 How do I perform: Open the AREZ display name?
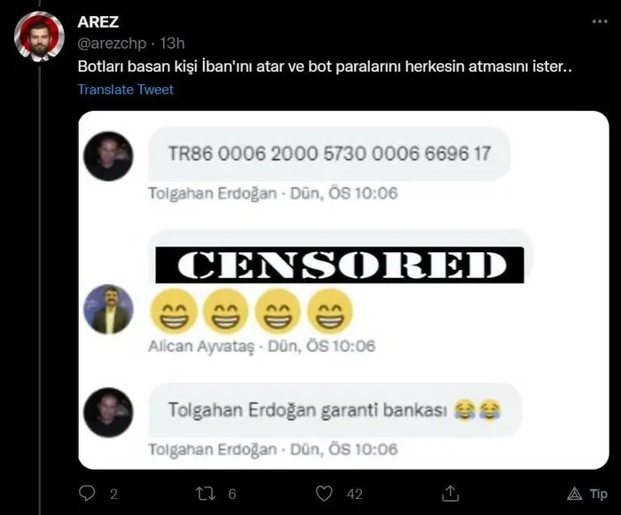98,22
